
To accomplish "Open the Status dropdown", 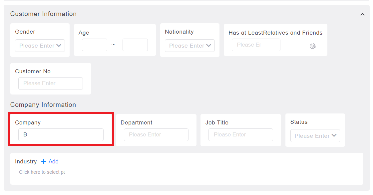I will (x=315, y=136).
